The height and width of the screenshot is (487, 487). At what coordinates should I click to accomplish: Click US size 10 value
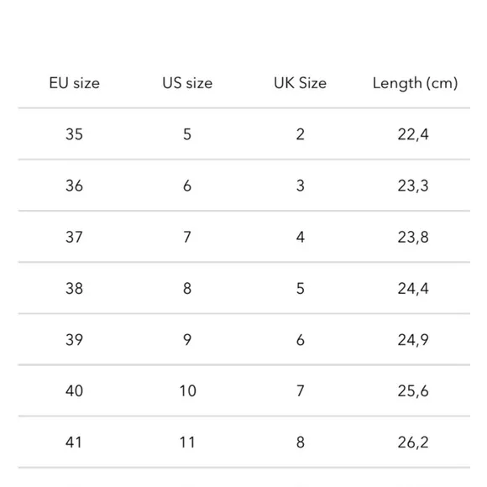pos(188,390)
